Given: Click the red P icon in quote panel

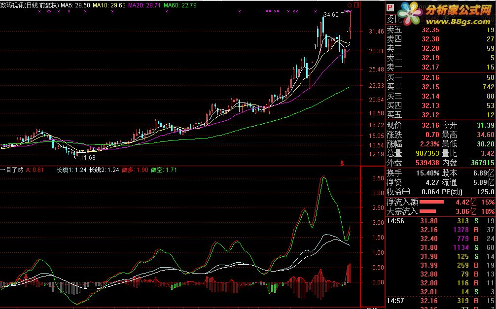Looking at the screenshot, I should [390, 7].
